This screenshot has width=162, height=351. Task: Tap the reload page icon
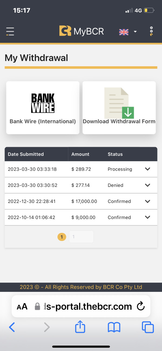click(x=141, y=306)
